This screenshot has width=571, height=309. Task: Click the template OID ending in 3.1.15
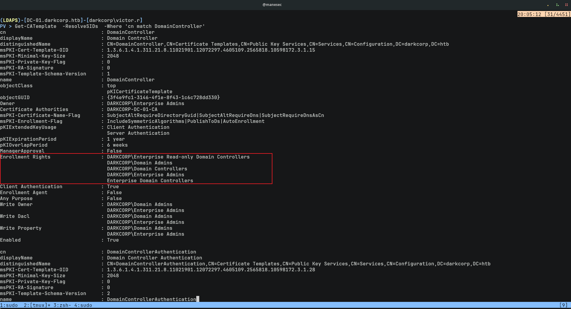(x=211, y=50)
